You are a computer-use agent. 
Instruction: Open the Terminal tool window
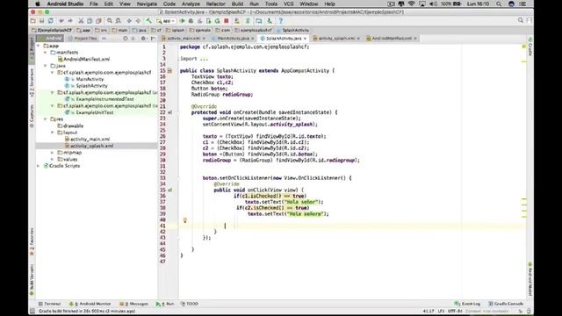point(49,304)
